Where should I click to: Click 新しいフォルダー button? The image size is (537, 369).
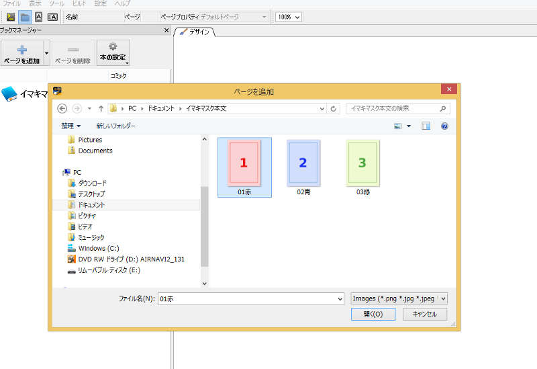[x=115, y=126]
